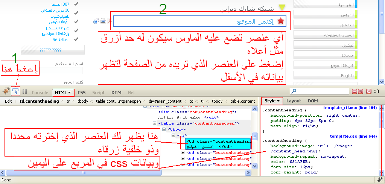Image resolution: width=385 pixels, height=184 pixels.
Task: Click the color #51AFEB value
Action: pyautogui.click(x=301, y=162)
